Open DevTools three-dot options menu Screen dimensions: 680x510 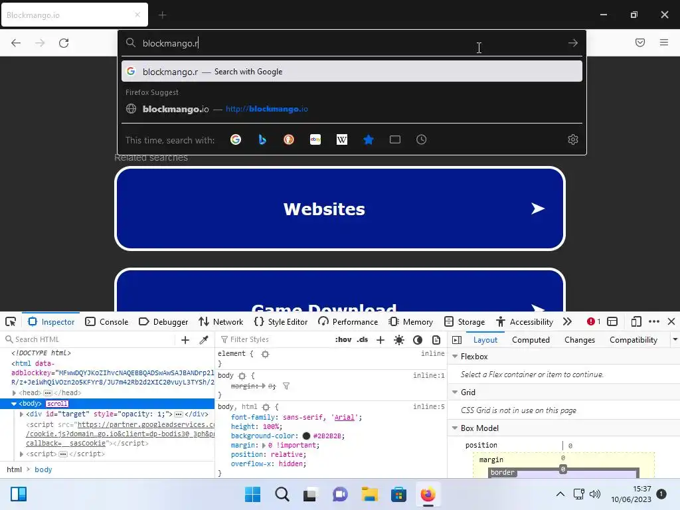point(654,322)
